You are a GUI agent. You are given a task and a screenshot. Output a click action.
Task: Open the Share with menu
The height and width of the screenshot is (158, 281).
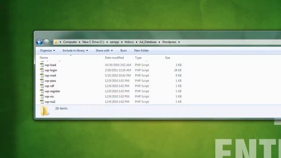[x=104, y=50]
